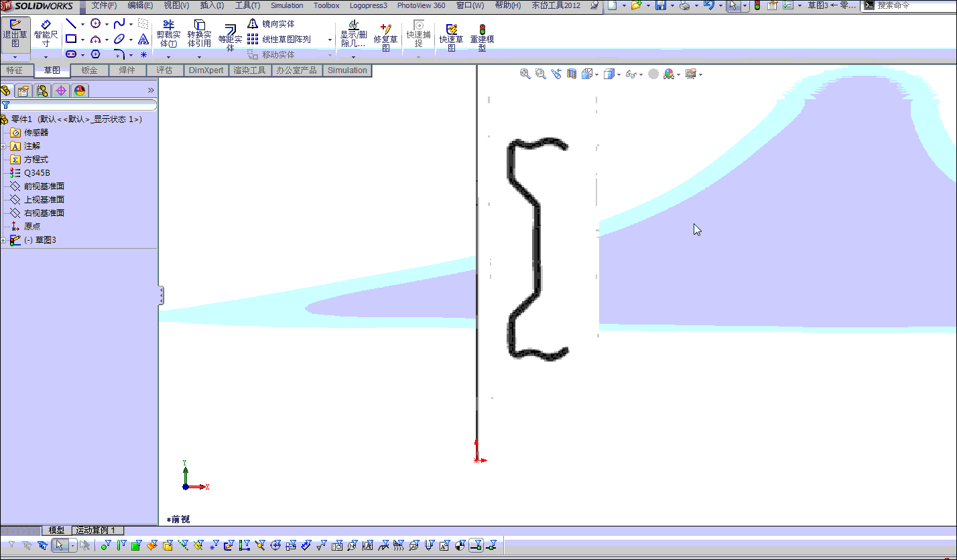957x560 pixels.
Task: Expand the 草图3 sketch tree node
Action: [x=3, y=240]
